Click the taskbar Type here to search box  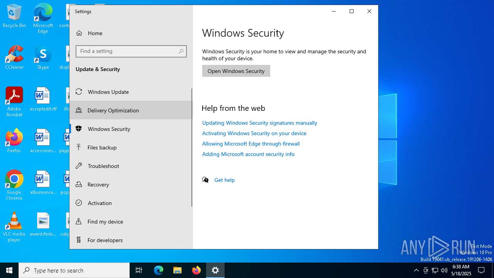[74, 270]
